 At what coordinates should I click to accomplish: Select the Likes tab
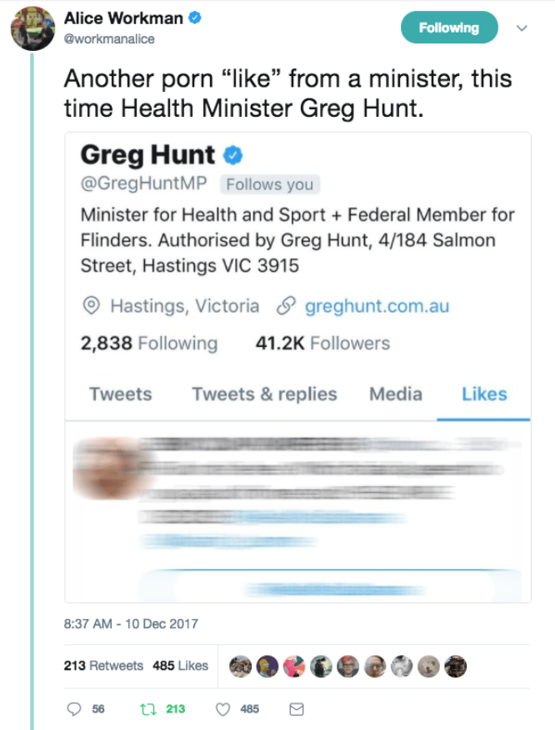(x=484, y=394)
